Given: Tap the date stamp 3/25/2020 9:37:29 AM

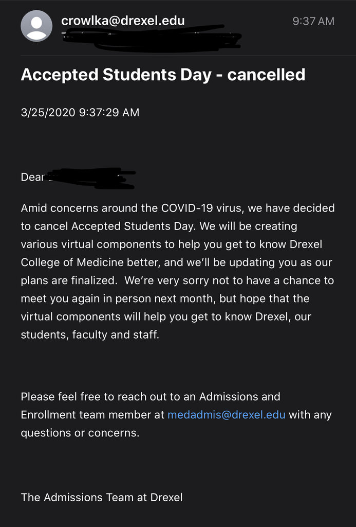Looking at the screenshot, I should pos(80,112).
